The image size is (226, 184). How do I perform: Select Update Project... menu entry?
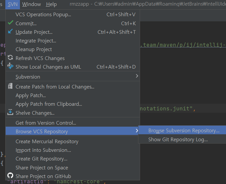[73, 32]
